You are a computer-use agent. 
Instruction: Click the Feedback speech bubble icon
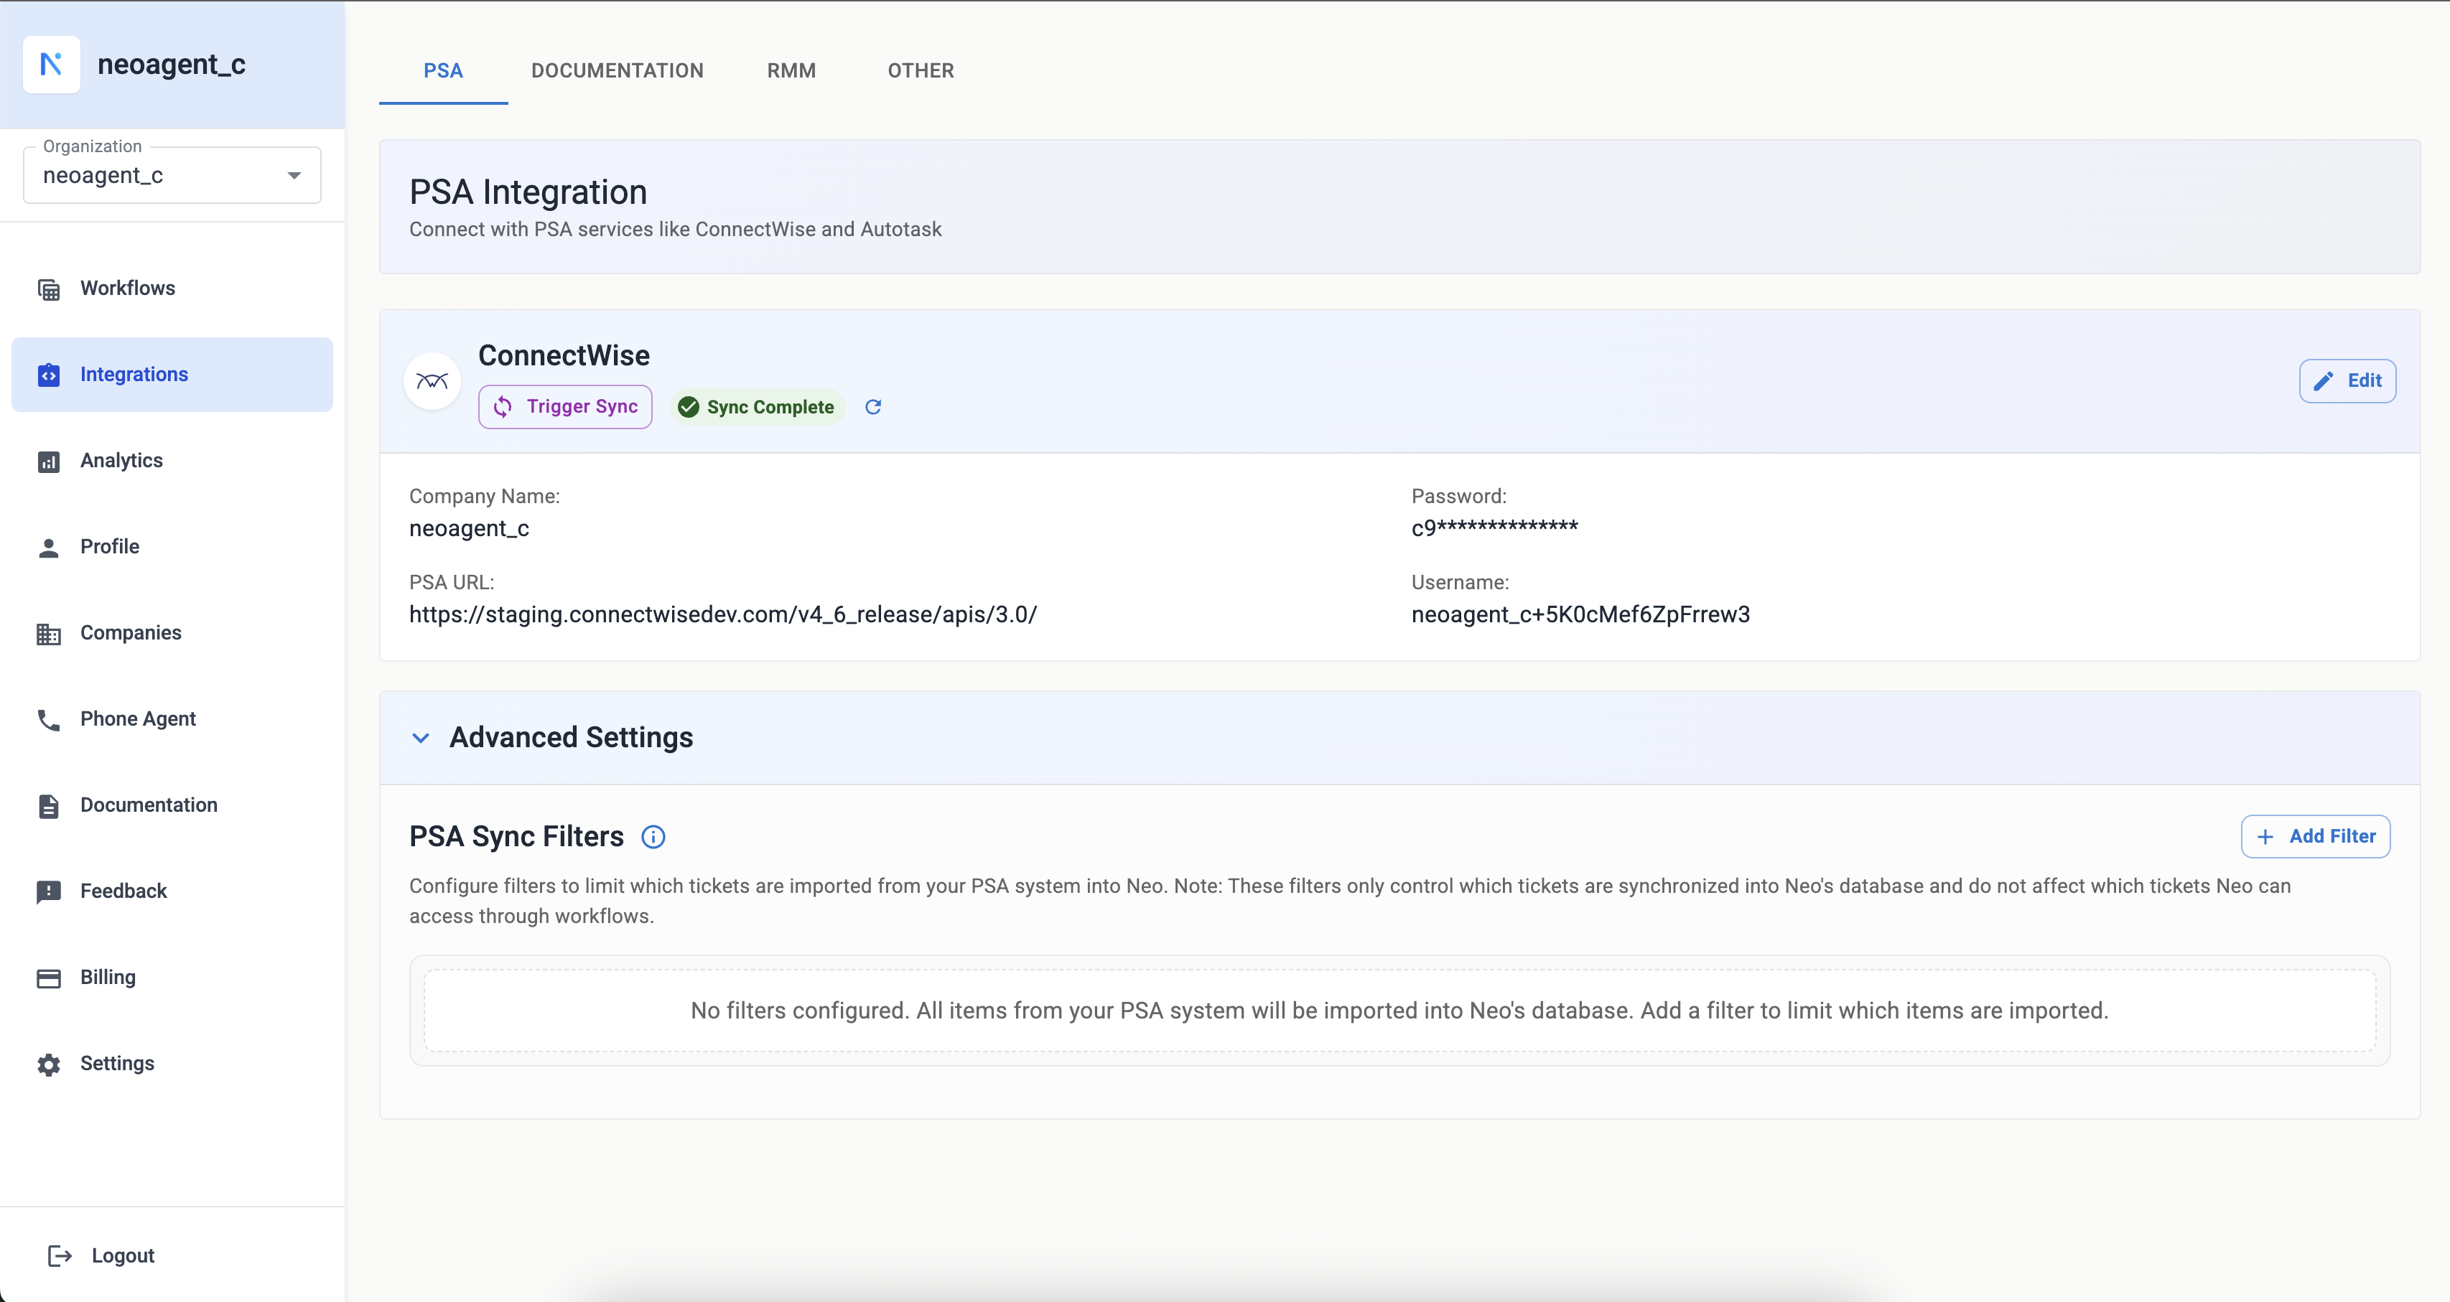point(49,892)
